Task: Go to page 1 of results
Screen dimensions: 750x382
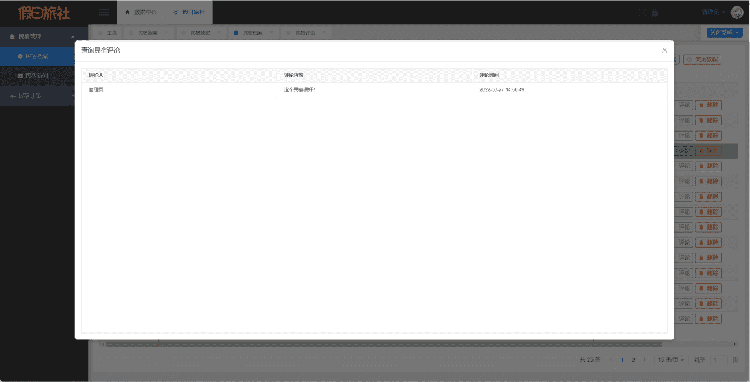Action: click(622, 360)
